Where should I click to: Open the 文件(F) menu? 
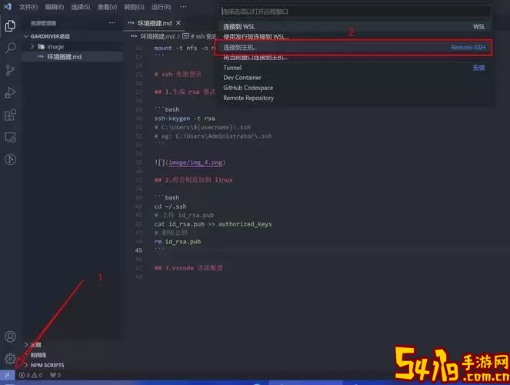click(28, 7)
